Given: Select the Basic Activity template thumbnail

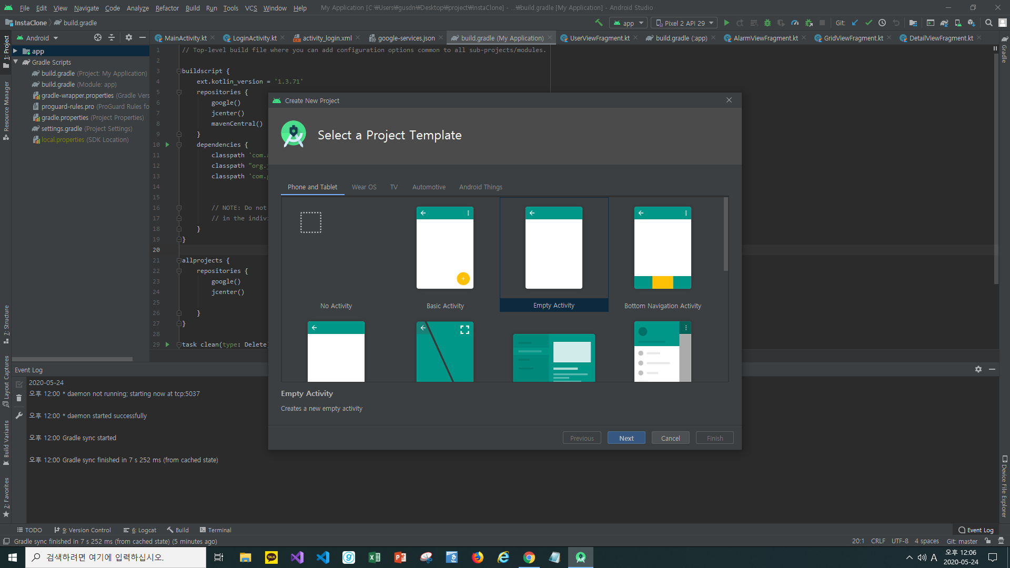Looking at the screenshot, I should coord(445,248).
